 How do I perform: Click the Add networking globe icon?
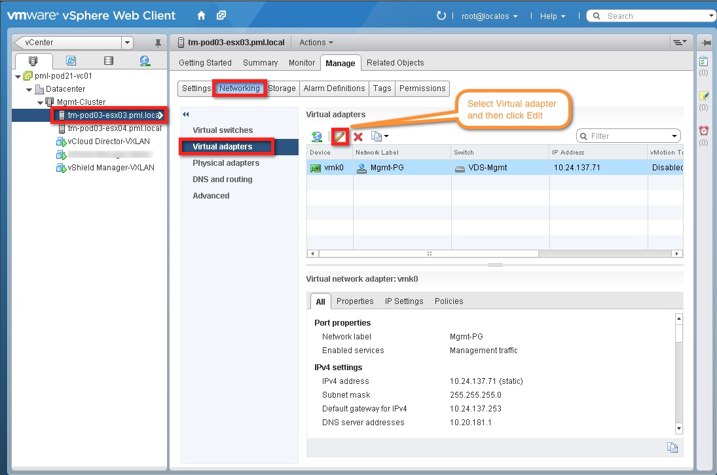point(318,136)
